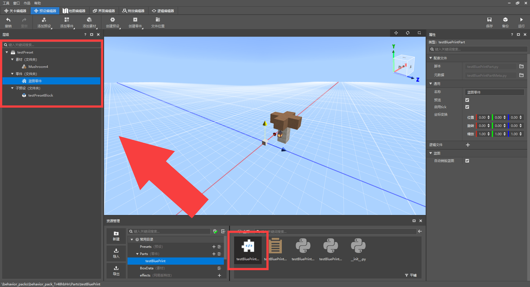
Task: Browse for the script file testBluePrintPart.py
Action: (521, 67)
